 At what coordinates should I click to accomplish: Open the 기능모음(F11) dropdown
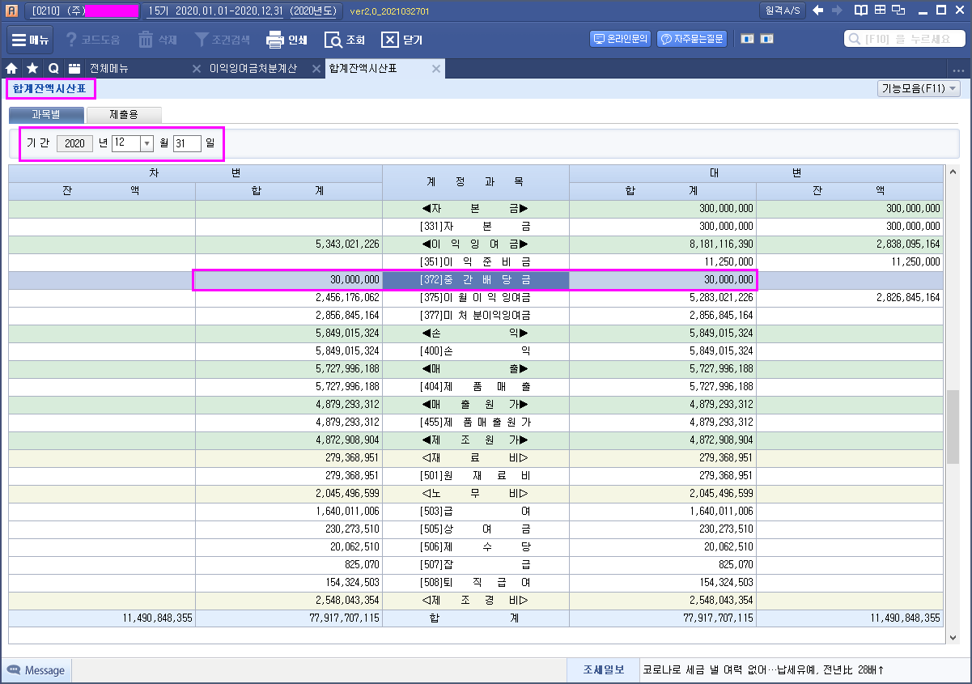pyautogui.click(x=919, y=89)
